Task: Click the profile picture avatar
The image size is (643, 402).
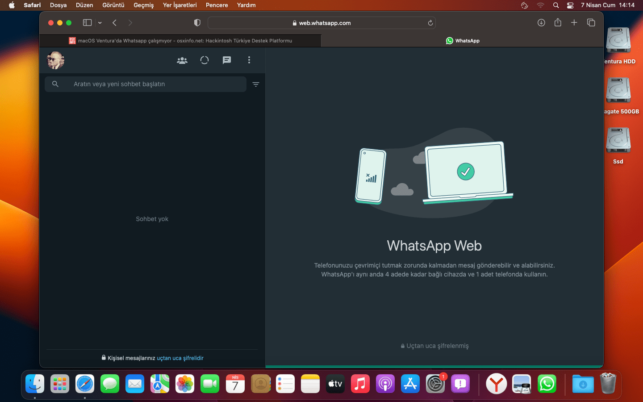Action: coord(55,60)
